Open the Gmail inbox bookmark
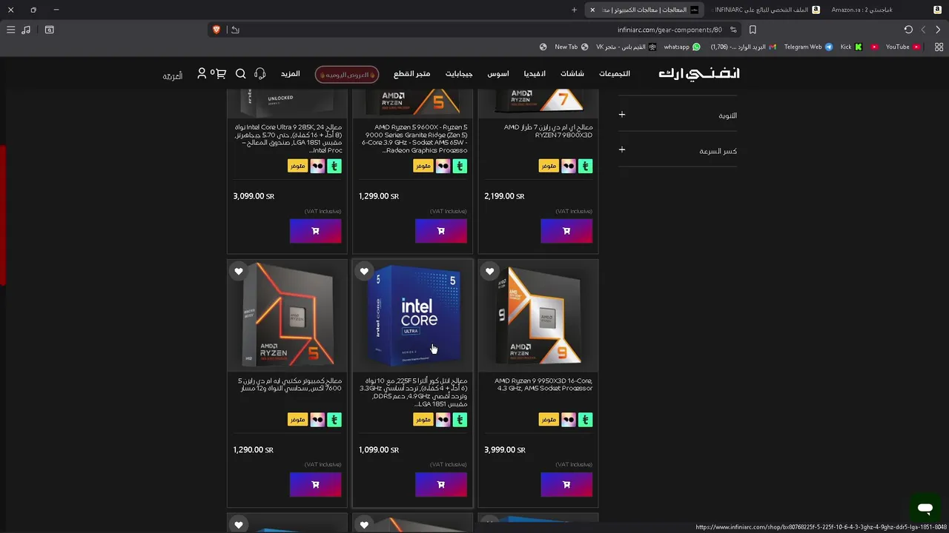This screenshot has height=533, width=949. [x=743, y=47]
